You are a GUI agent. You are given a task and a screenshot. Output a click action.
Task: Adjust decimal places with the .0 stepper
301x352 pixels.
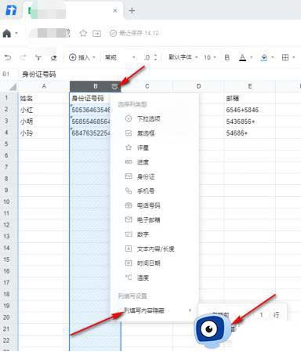click(x=150, y=57)
